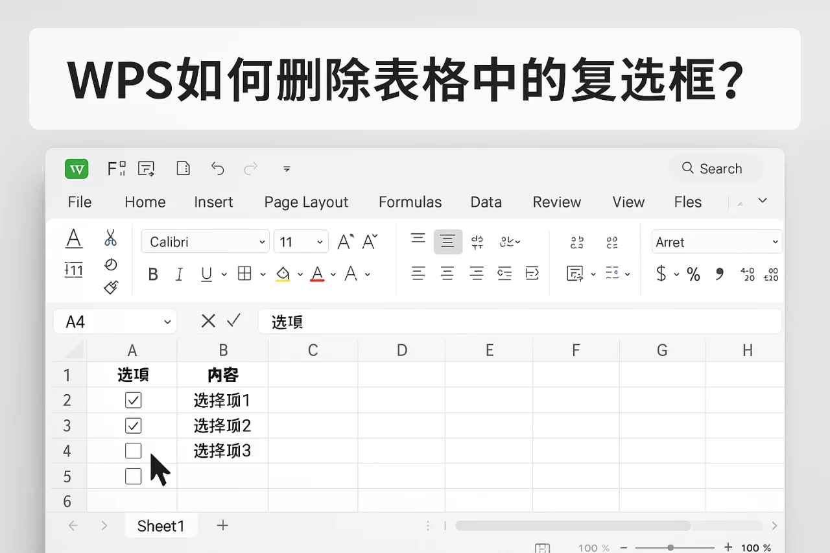Apply bold formatting with the B icon
Viewport: 830px width, 553px height.
point(153,274)
